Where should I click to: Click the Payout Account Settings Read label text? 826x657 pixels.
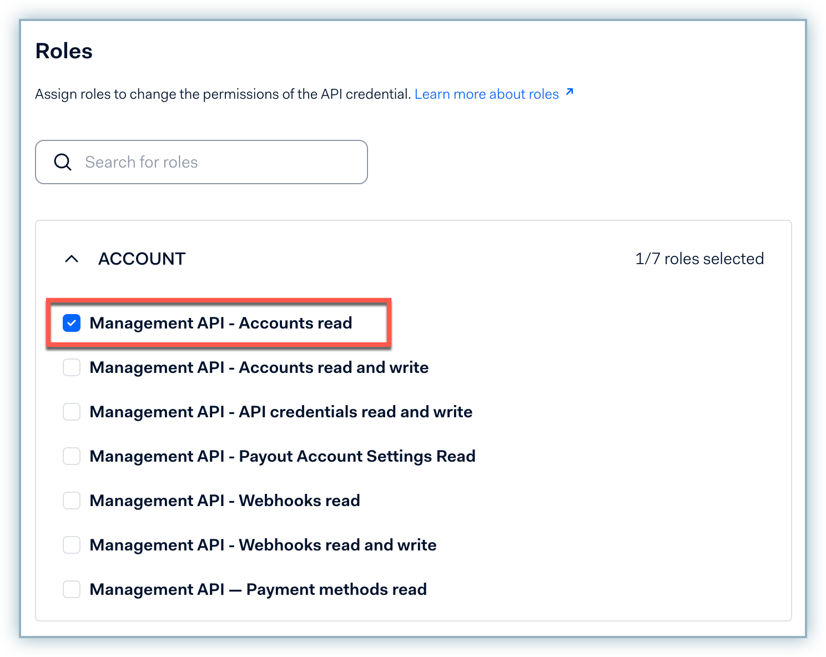pyautogui.click(x=282, y=456)
